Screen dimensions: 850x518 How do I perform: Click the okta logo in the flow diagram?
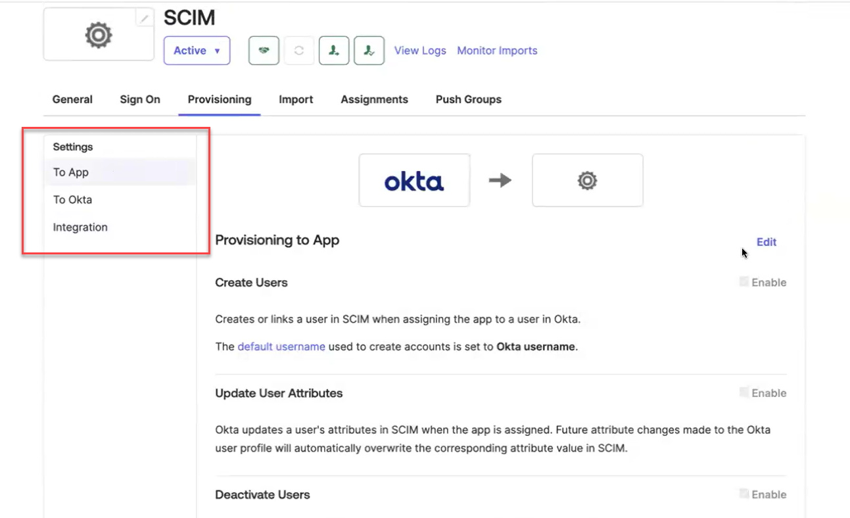(414, 179)
